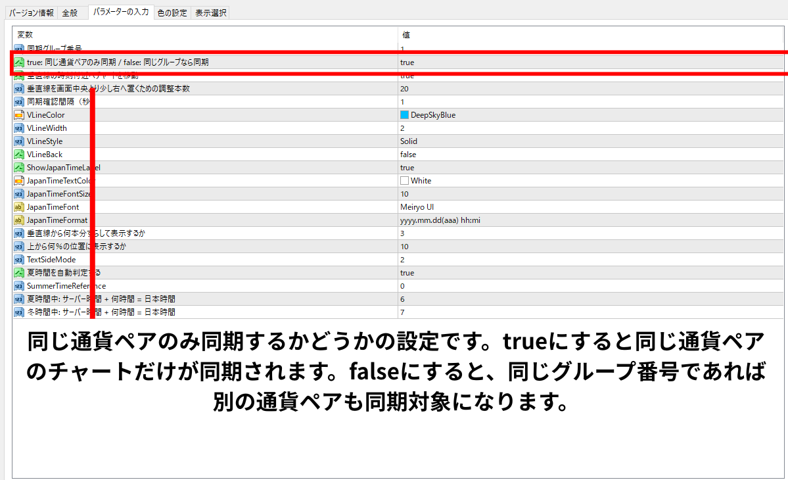The image size is (788, 480).
Task: Open the JapanTimeTextColor White color dropdown
Action: (x=421, y=181)
